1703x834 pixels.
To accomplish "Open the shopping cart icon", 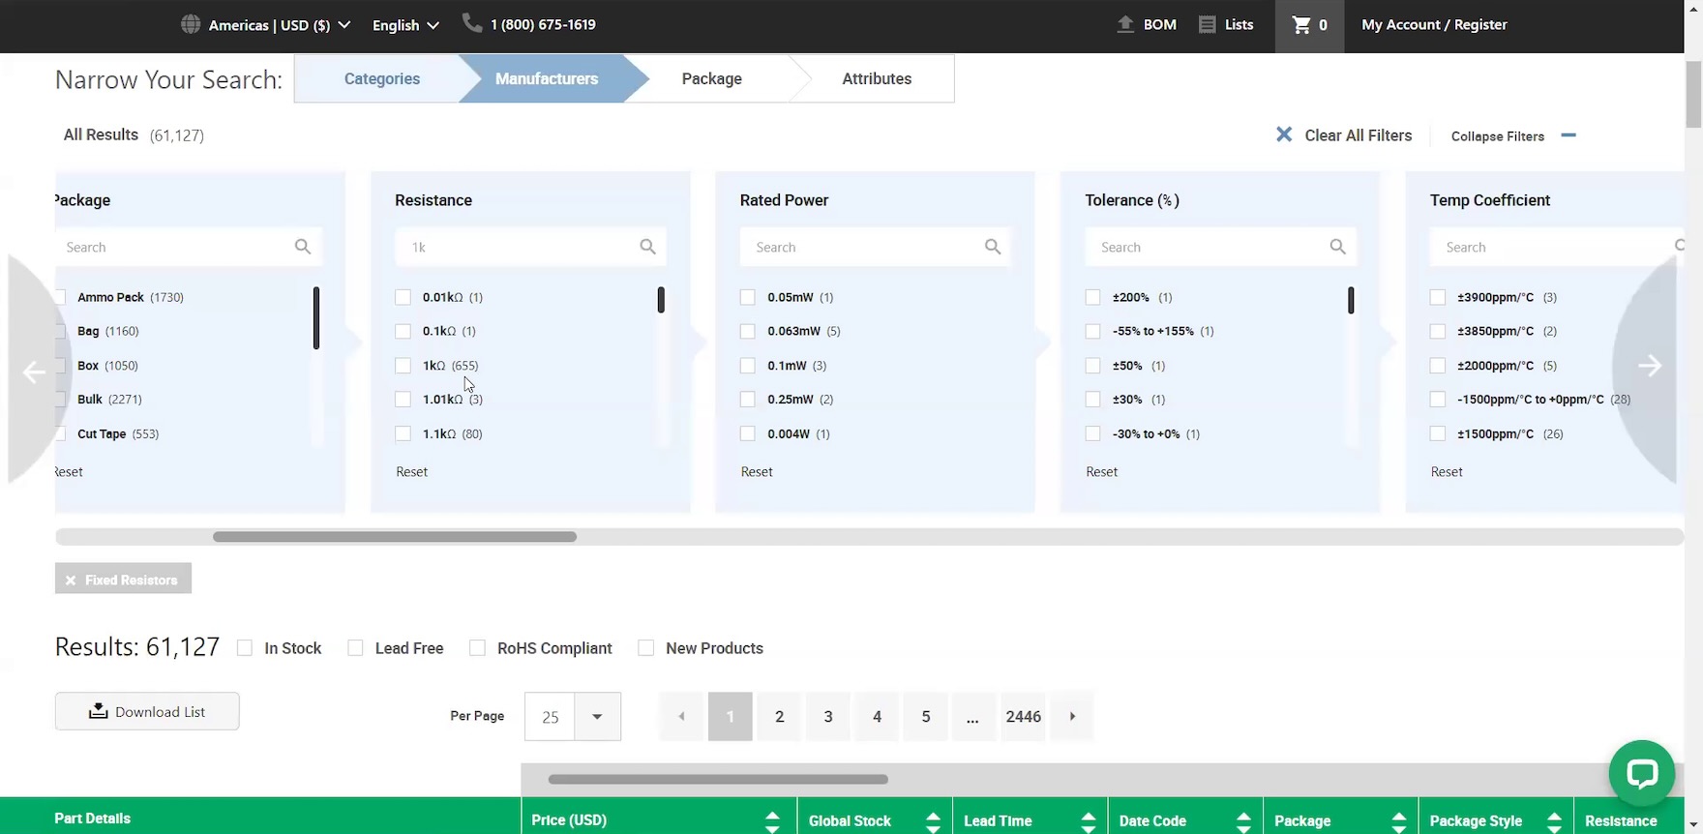I will pos(1301,25).
